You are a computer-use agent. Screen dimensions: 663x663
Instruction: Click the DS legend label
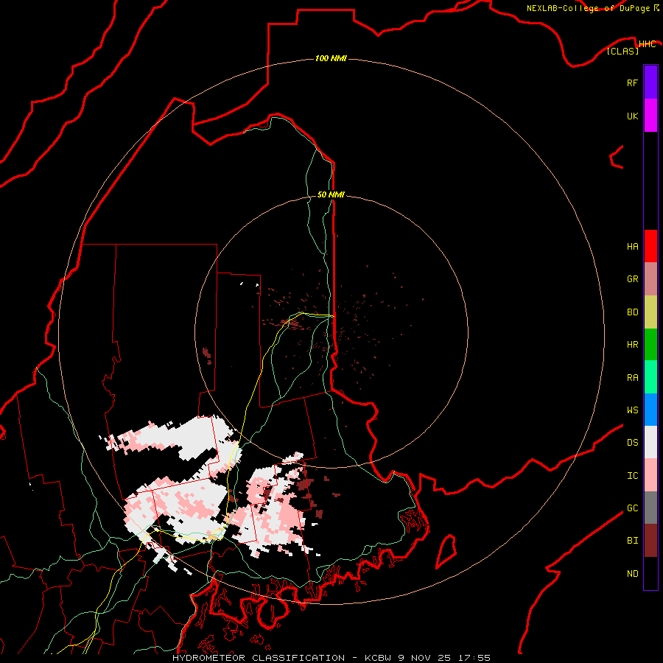tap(632, 443)
